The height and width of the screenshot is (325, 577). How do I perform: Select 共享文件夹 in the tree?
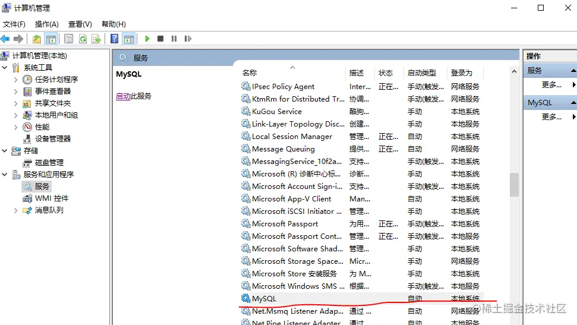pos(53,103)
